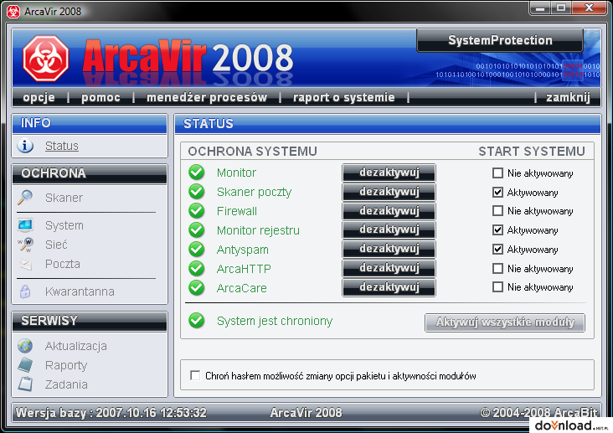Enable ArcaCare at system start checkbox
The width and height of the screenshot is (613, 433).
[497, 287]
